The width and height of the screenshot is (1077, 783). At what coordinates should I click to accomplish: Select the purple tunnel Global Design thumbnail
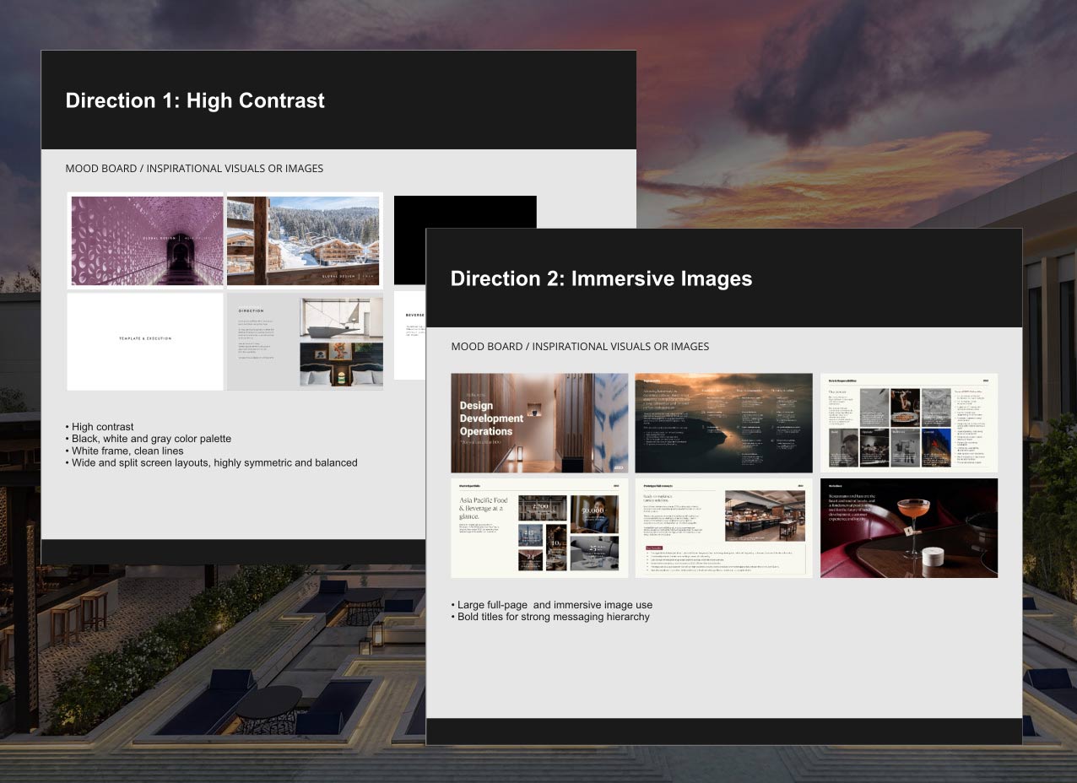tap(145, 240)
